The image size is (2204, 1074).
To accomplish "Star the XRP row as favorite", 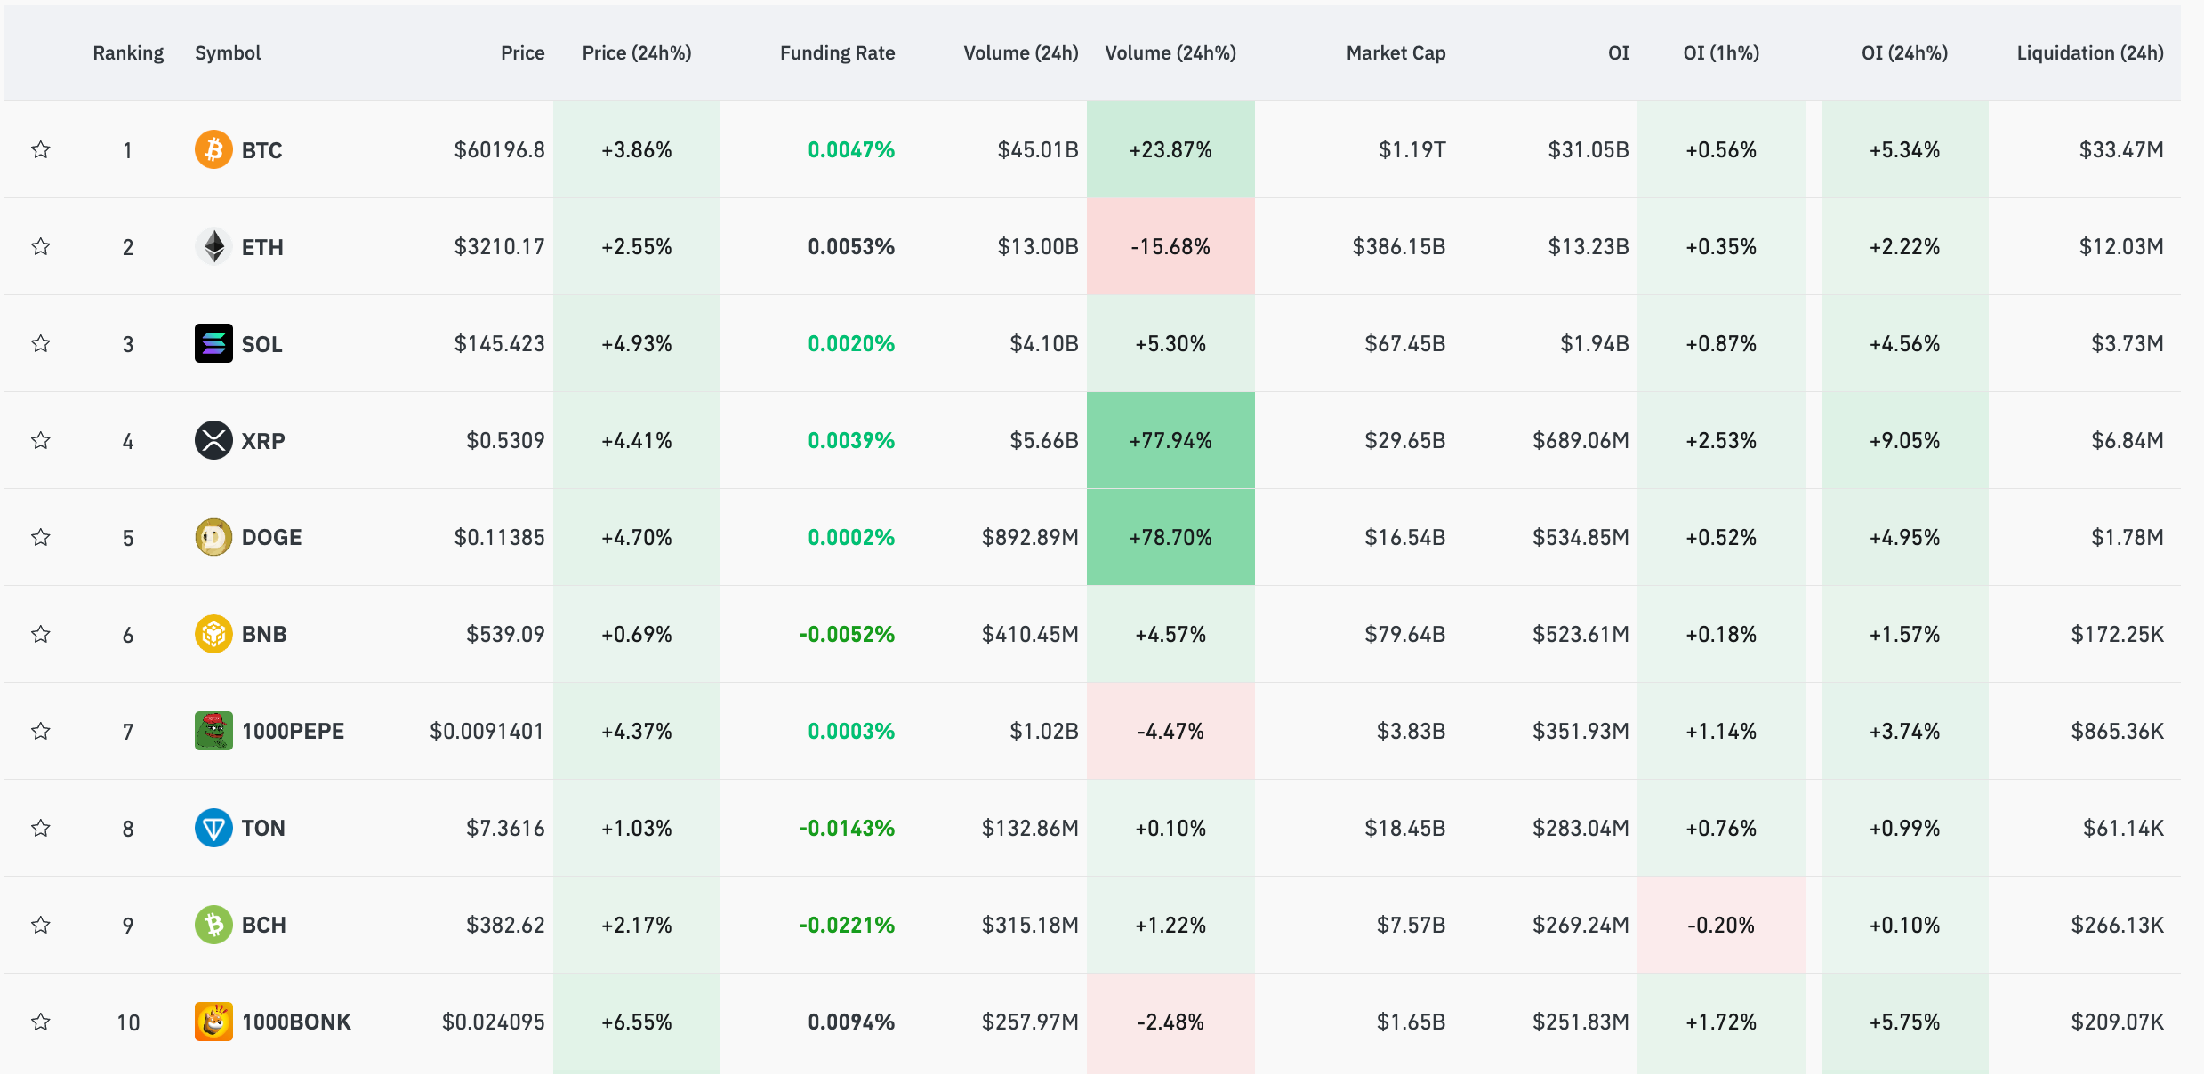I will click(x=40, y=440).
